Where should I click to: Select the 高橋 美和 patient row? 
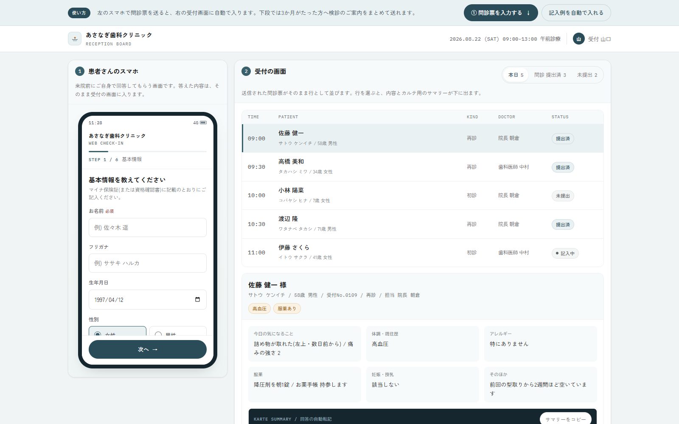[423, 167]
